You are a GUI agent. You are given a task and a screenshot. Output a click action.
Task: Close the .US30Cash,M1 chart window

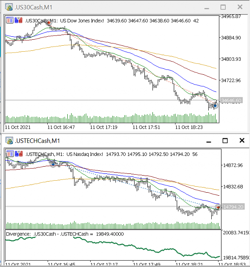click(x=240, y=7)
